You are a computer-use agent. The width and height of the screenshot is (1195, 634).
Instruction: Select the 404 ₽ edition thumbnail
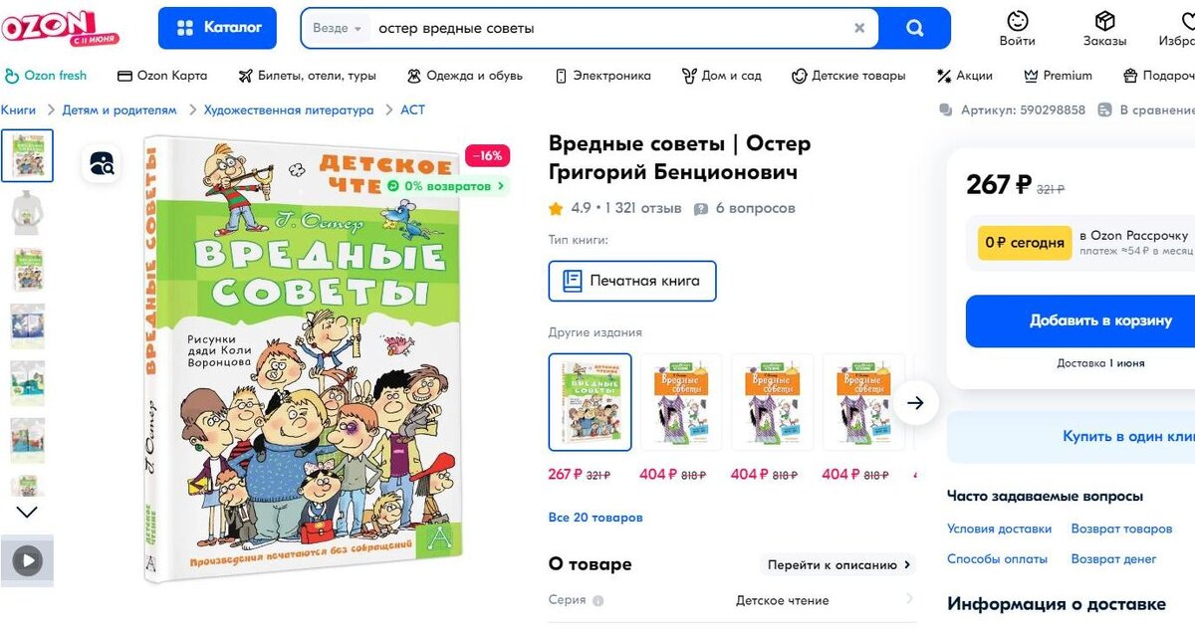pyautogui.click(x=680, y=402)
